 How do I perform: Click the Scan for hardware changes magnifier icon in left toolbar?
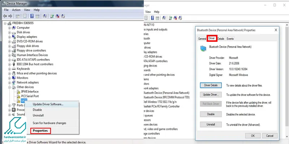tap(44, 16)
